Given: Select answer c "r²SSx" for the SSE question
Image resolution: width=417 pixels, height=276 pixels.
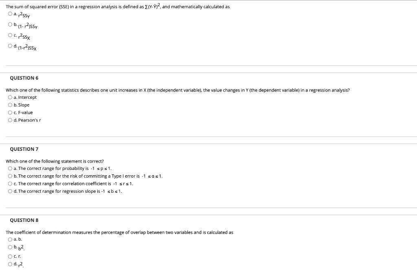Looking at the screenshot, I should (x=9, y=35).
